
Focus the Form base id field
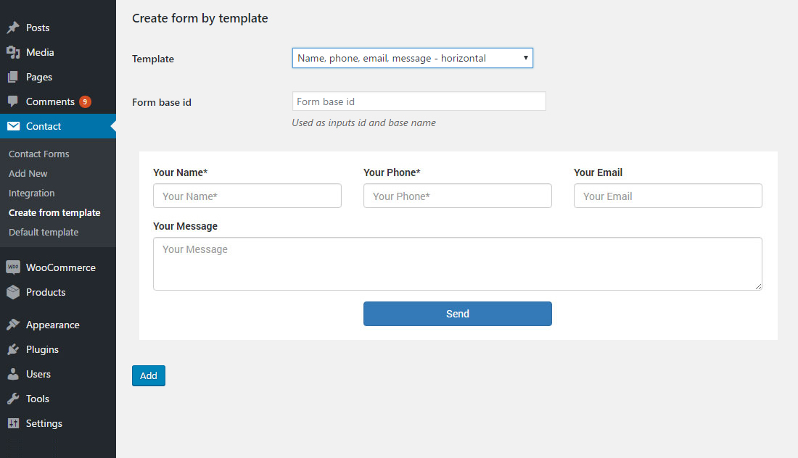(x=419, y=101)
